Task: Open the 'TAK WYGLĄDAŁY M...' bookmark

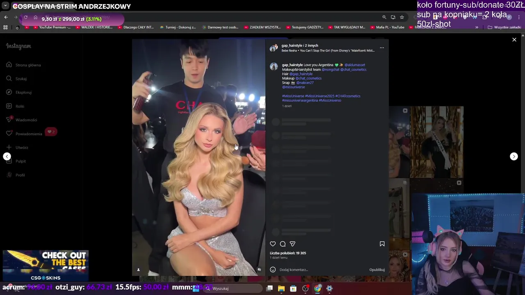Action: coord(347,27)
